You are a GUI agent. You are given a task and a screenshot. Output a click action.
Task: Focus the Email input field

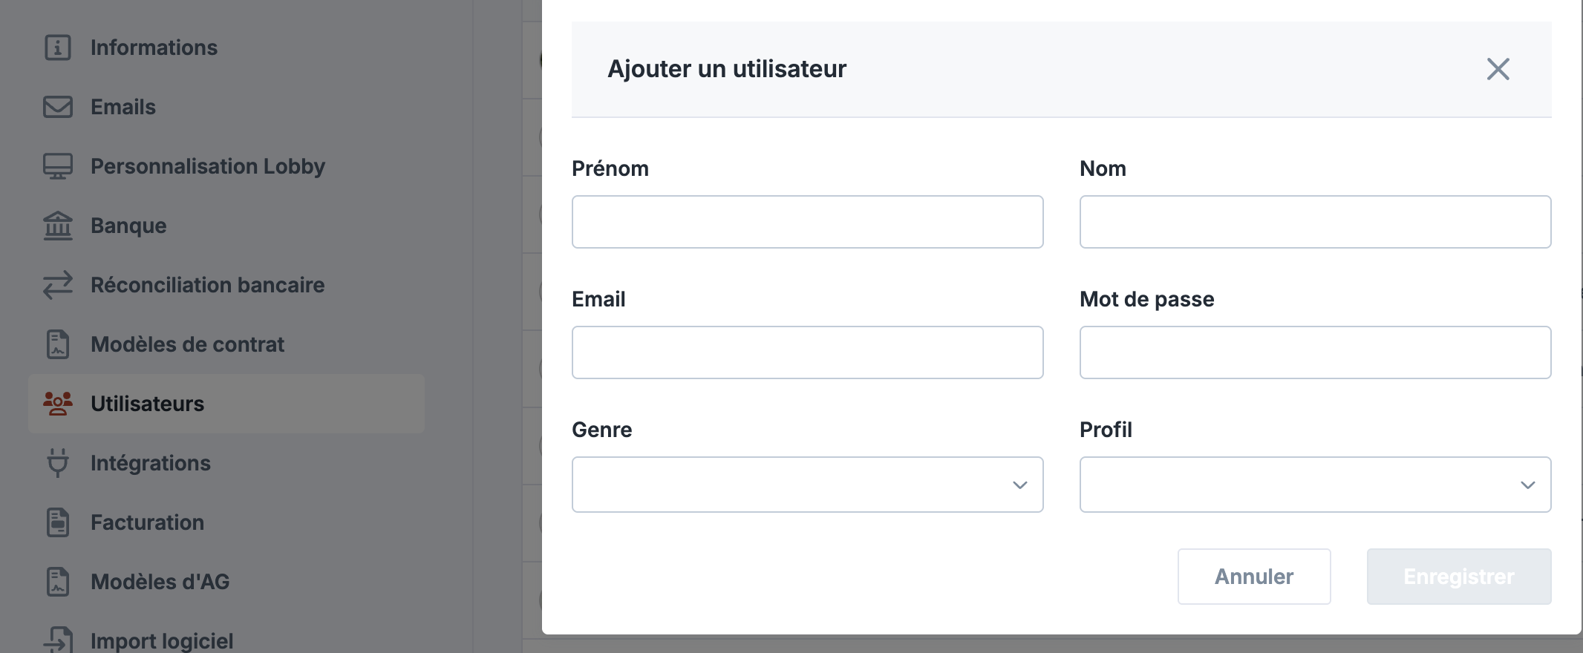coord(807,352)
